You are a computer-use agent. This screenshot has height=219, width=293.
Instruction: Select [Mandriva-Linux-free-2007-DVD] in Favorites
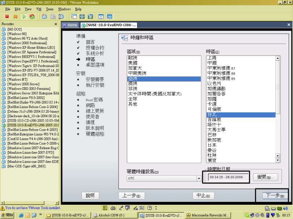click(x=31, y=153)
